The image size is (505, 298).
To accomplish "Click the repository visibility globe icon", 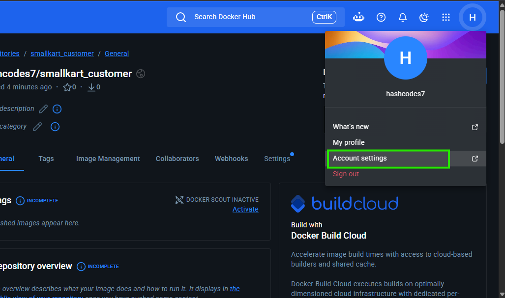I will [x=141, y=74].
